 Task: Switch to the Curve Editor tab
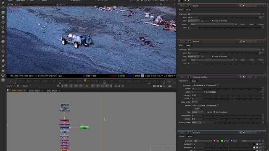coord(34,91)
